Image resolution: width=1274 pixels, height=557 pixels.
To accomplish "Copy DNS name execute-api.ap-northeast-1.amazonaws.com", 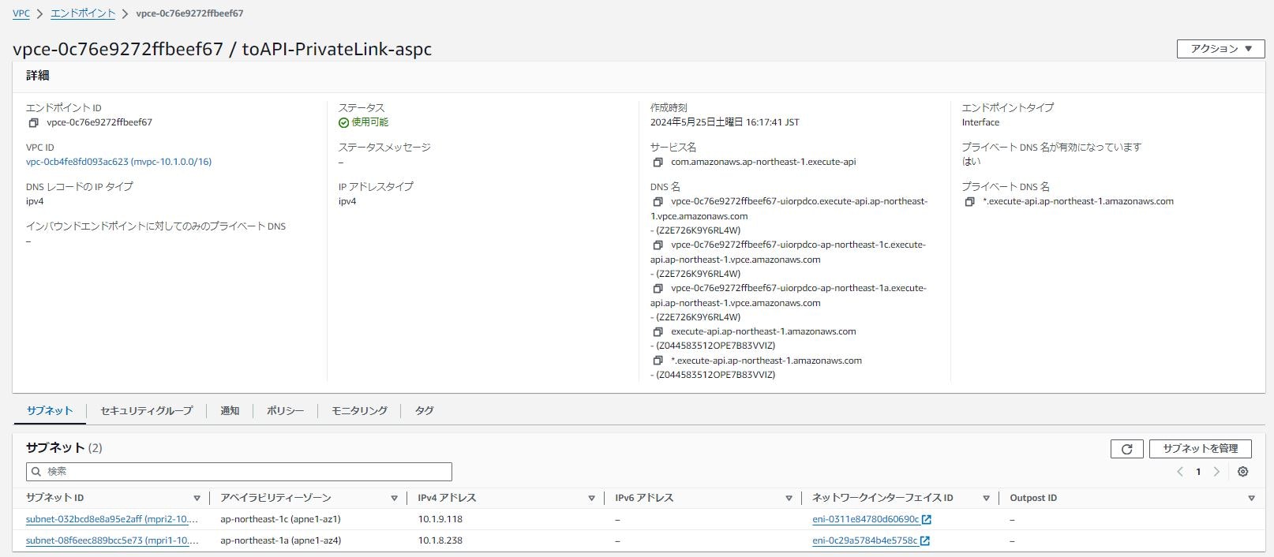I will tap(658, 332).
